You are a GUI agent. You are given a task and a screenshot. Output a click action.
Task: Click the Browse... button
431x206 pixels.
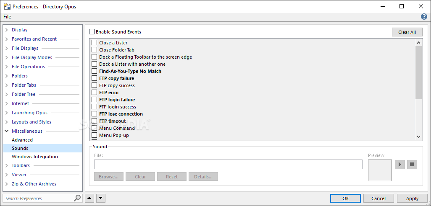tap(108, 177)
